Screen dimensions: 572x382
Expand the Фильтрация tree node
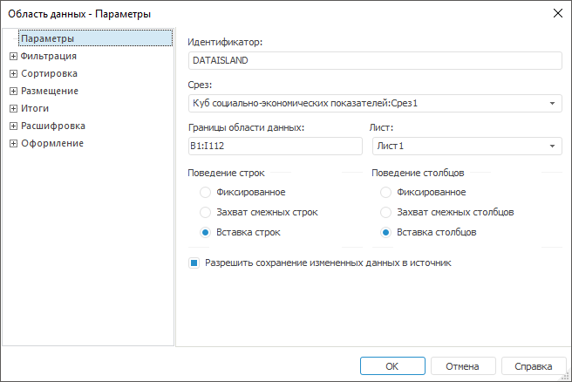(x=13, y=56)
